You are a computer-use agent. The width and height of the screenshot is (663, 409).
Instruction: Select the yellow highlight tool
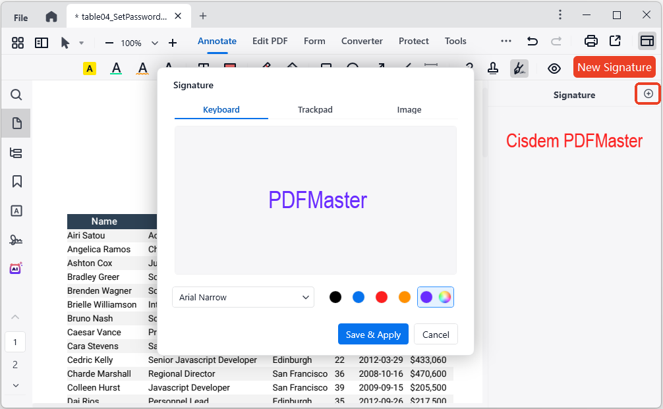(89, 67)
